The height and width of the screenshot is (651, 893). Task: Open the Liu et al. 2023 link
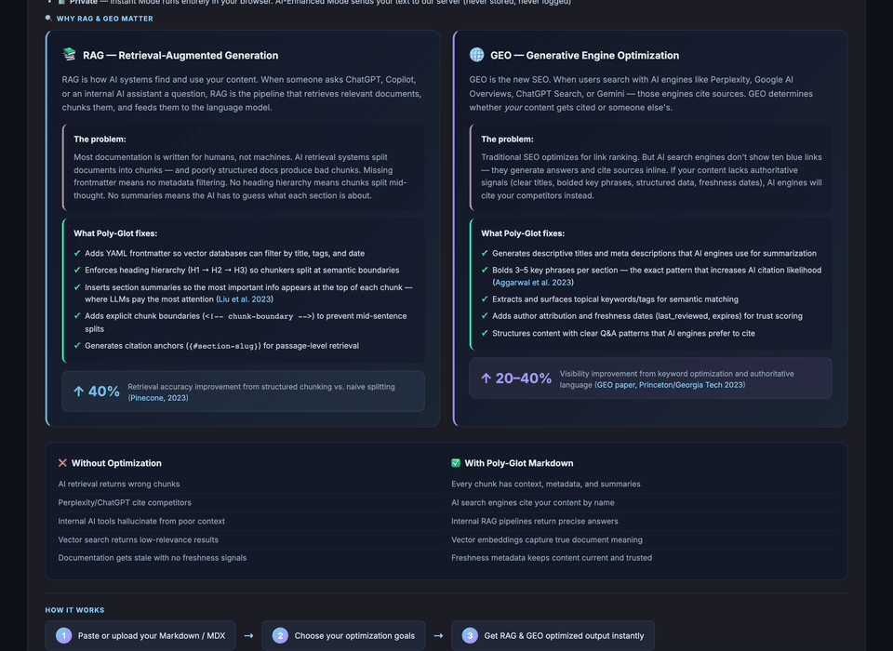pos(245,299)
